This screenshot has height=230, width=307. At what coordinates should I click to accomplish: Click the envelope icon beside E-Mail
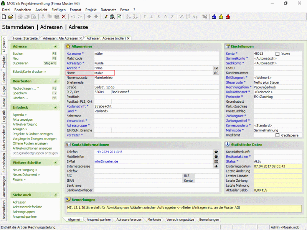(x=216, y=161)
